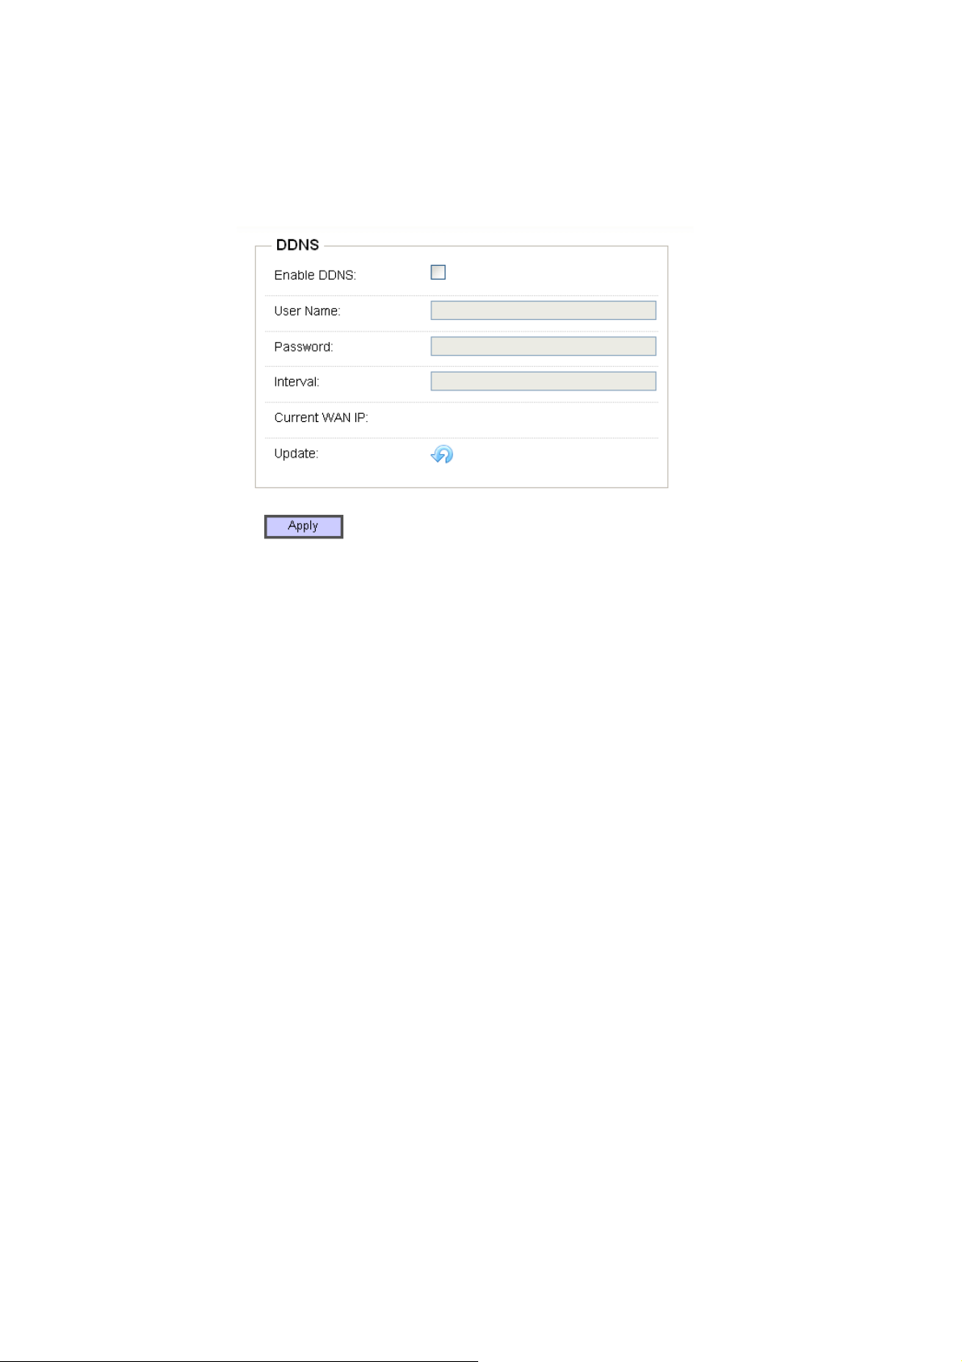Trigger a DDNS update with the circular arrow
Image resolution: width=962 pixels, height=1362 pixels.
click(442, 454)
